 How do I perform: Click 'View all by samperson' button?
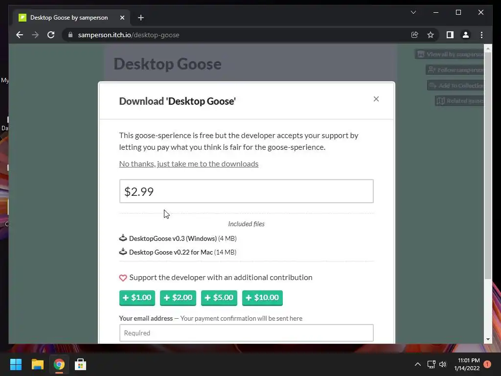coord(450,54)
